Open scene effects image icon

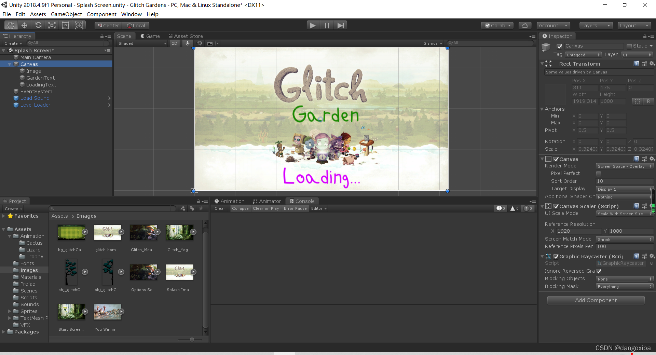(x=210, y=43)
